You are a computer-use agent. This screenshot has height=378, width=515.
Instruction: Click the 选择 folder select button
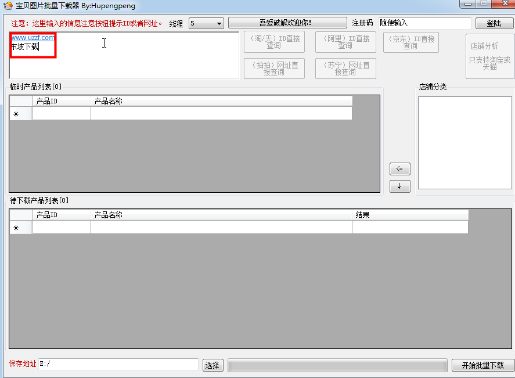click(x=213, y=365)
